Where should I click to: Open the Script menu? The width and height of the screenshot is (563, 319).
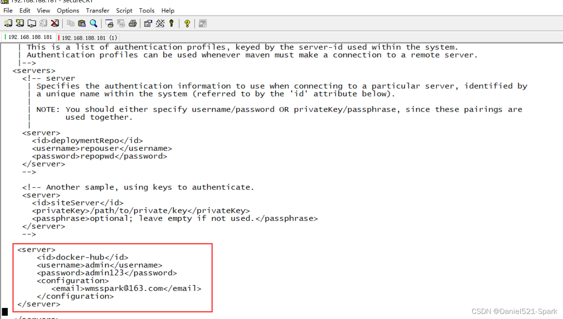tap(124, 11)
